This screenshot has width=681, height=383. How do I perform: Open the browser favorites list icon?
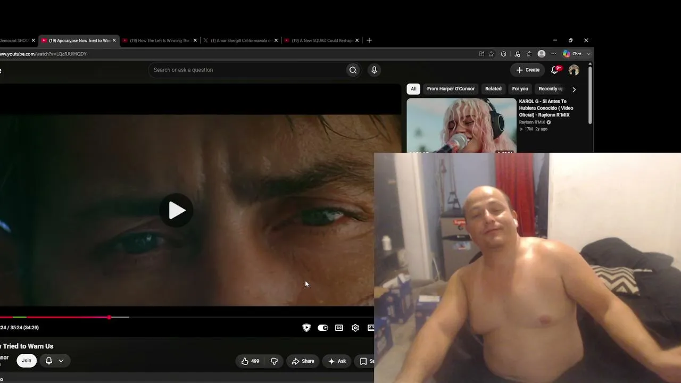click(529, 54)
